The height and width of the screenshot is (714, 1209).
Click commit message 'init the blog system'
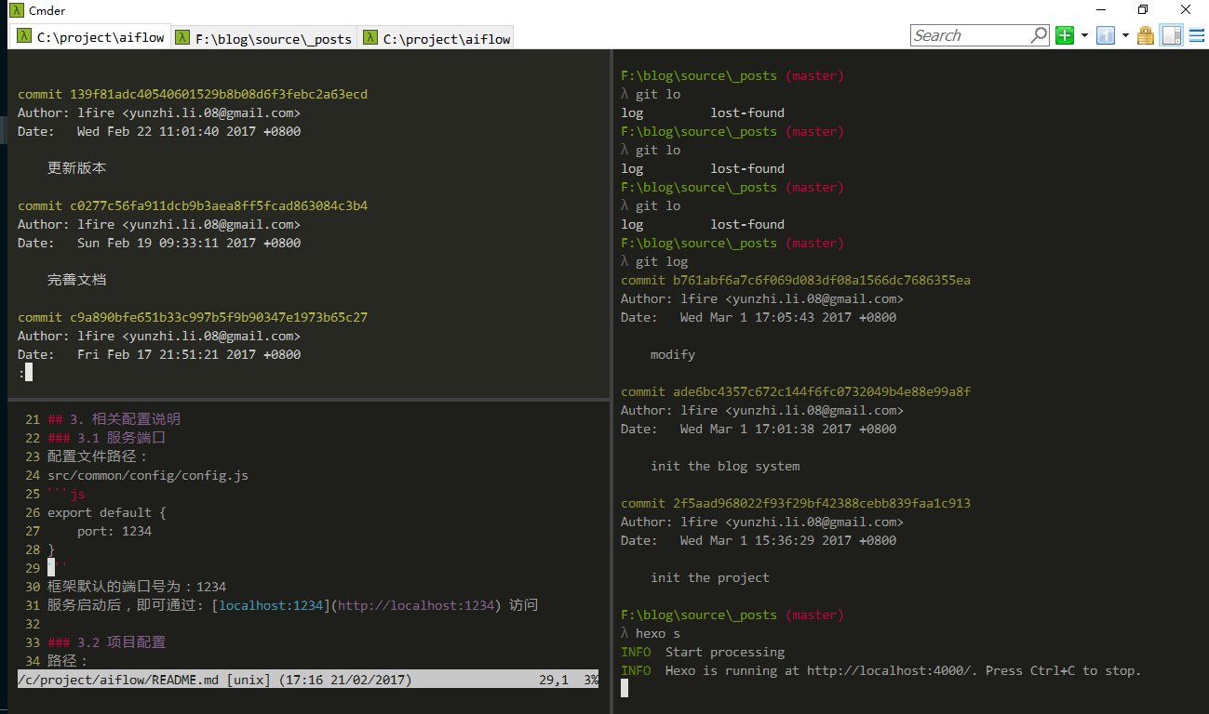[x=725, y=466]
